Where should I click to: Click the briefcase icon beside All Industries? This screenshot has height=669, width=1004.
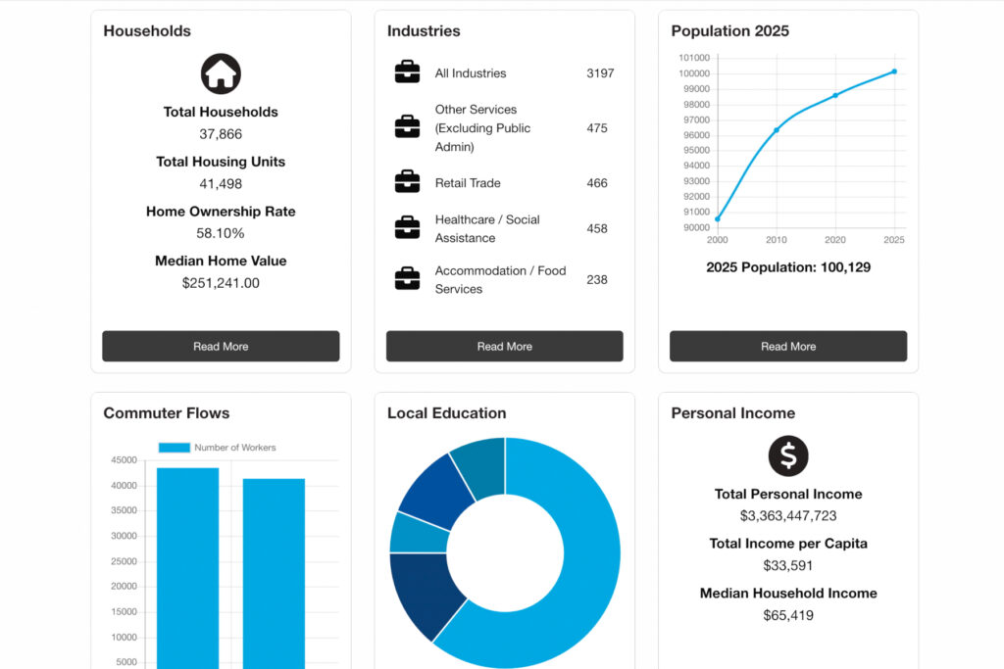pos(407,72)
